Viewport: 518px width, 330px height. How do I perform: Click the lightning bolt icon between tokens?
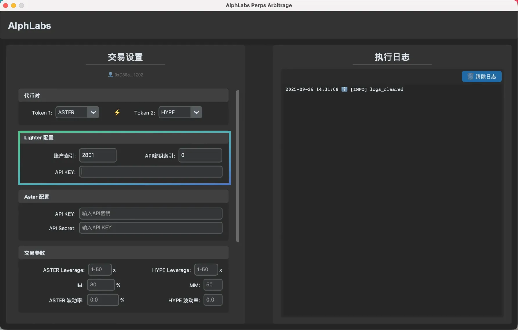click(x=117, y=112)
